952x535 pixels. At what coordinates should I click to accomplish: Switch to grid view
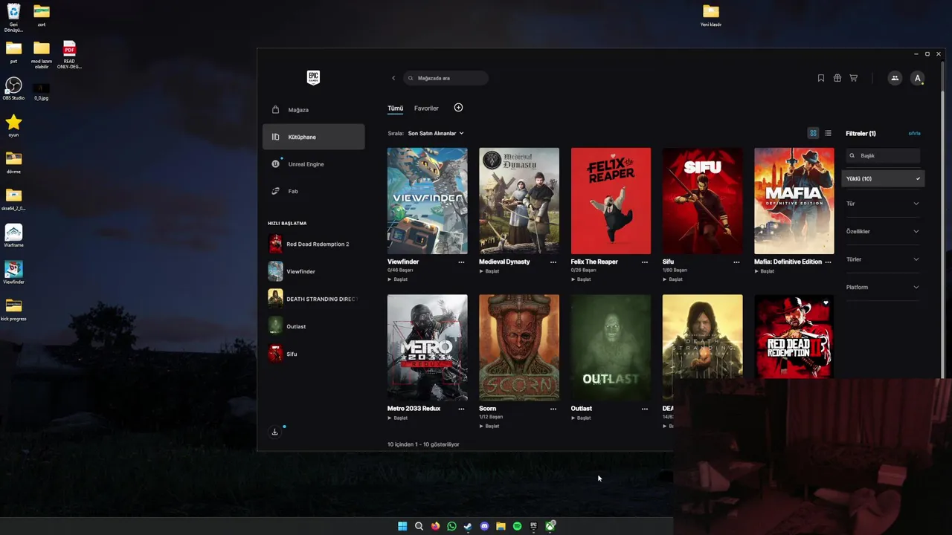click(813, 133)
